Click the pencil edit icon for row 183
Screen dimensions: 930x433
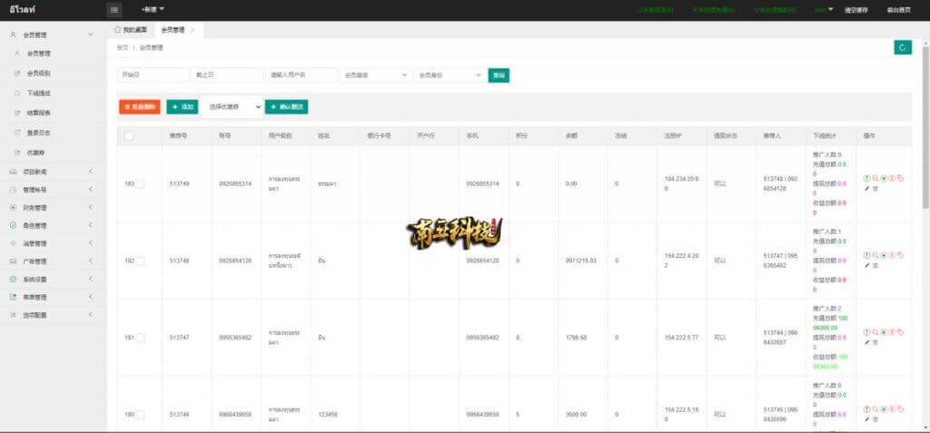pyautogui.click(x=866, y=188)
